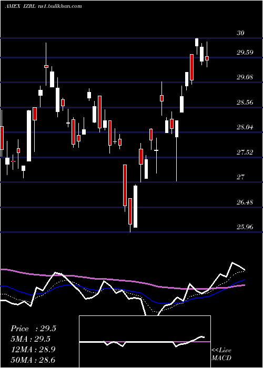The image size is (263, 368).
Task: Click the 28.04 price axis label
Action: [245, 127]
